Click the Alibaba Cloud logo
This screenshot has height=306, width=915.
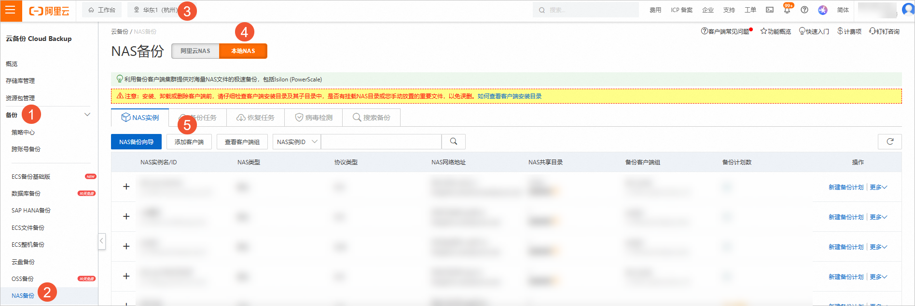pyautogui.click(x=49, y=11)
